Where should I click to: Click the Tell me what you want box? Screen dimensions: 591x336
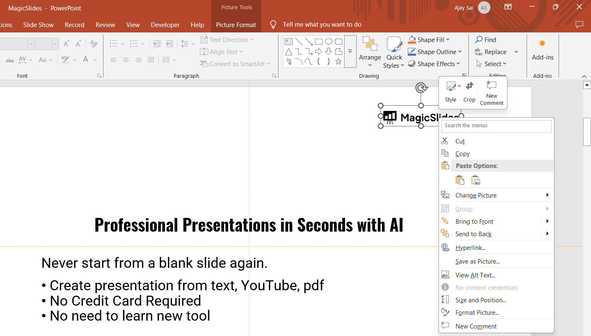322,25
